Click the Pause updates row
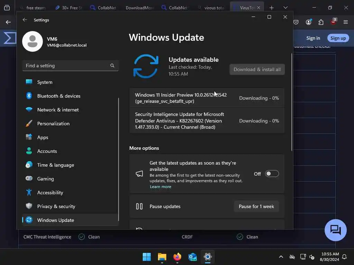 (x=207, y=206)
